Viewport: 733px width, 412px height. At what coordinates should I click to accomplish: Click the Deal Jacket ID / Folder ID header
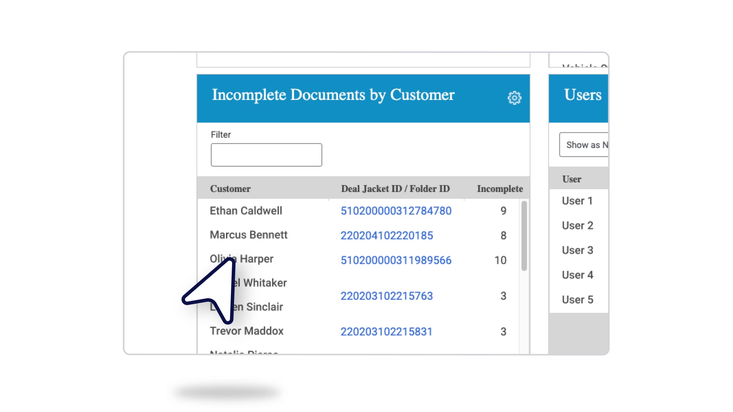point(395,188)
